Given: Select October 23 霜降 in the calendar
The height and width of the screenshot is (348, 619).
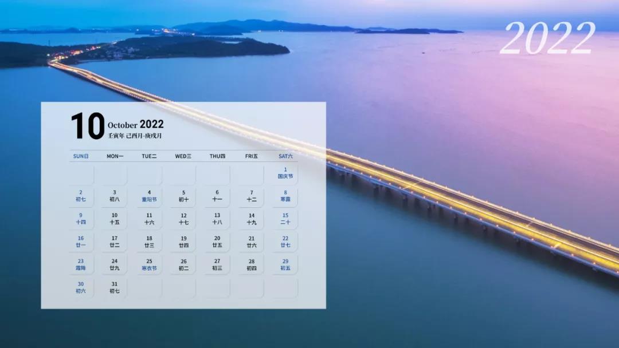Looking at the screenshot, I should [x=81, y=264].
